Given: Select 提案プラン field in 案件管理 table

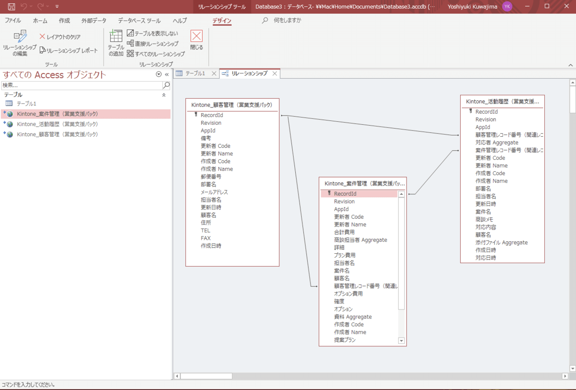Looking at the screenshot, I should (345, 340).
